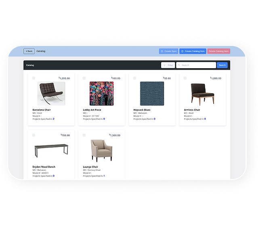Tick the Dryden Wood Bench checkbox

34,135
